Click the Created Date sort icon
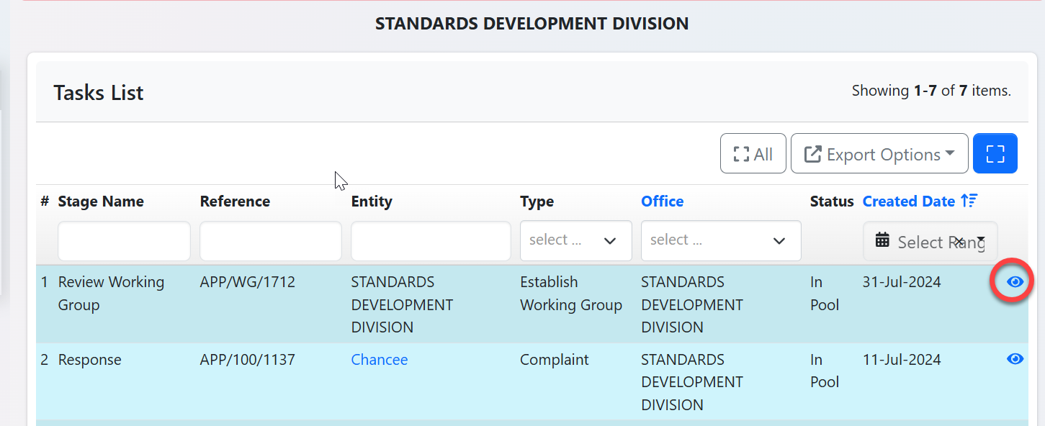Image resolution: width=1045 pixels, height=426 pixels. point(969,201)
